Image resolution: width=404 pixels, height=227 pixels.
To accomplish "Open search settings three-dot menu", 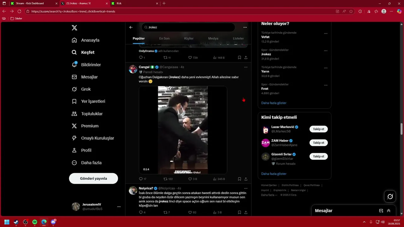I will coord(245,27).
